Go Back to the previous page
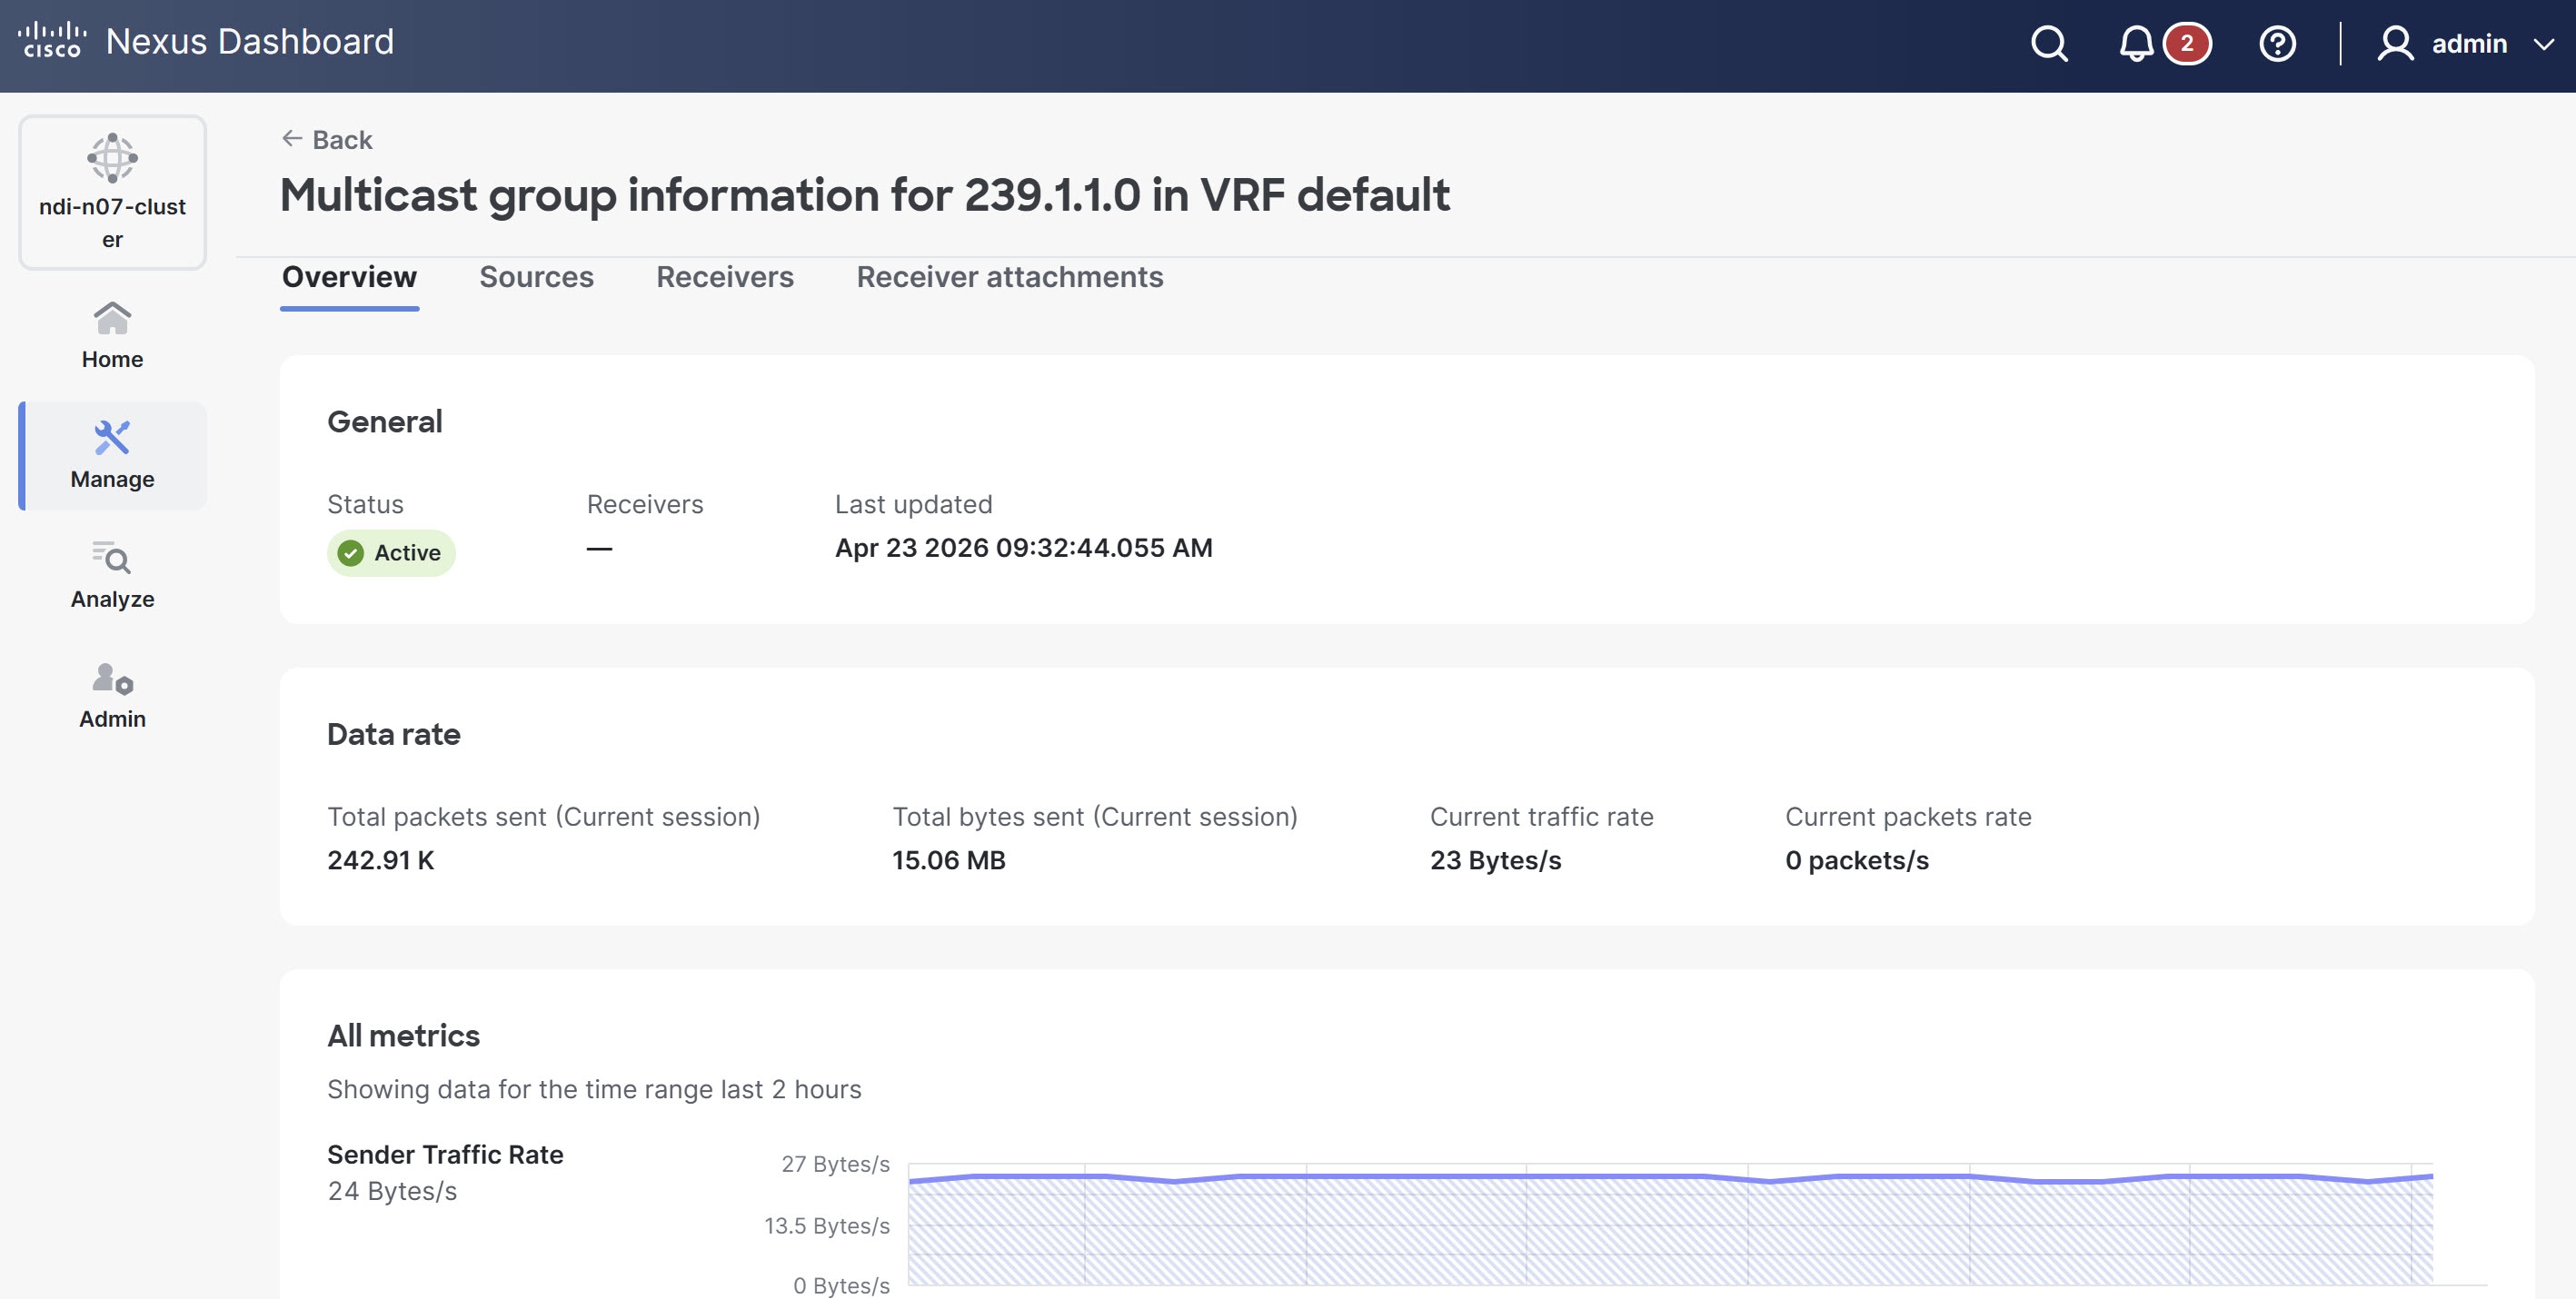2576x1299 pixels. (327, 139)
